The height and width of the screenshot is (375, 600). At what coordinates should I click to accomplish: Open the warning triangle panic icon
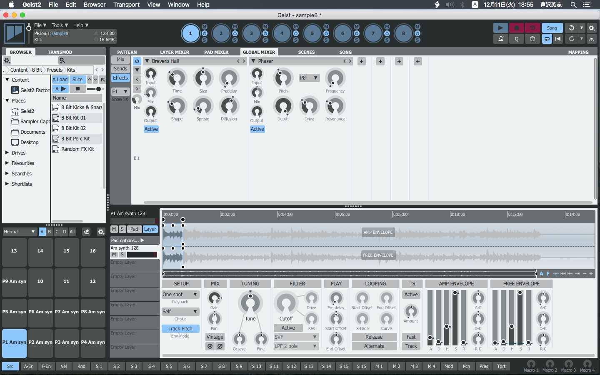(591, 39)
